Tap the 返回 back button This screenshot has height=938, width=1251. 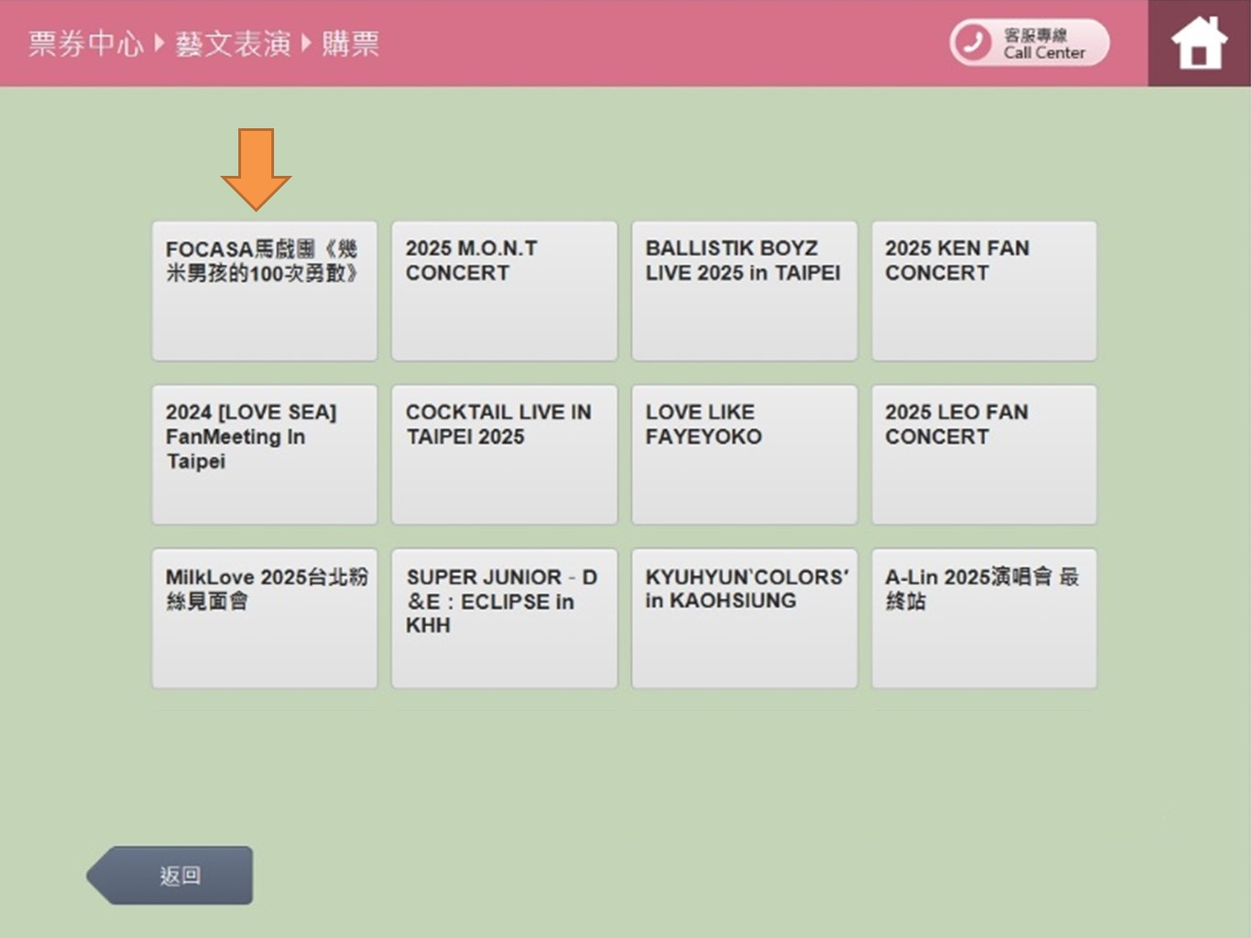[170, 875]
